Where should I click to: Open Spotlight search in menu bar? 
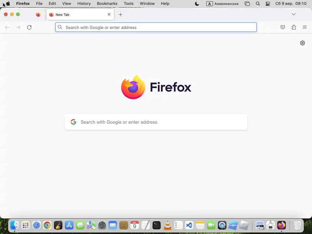(x=258, y=4)
